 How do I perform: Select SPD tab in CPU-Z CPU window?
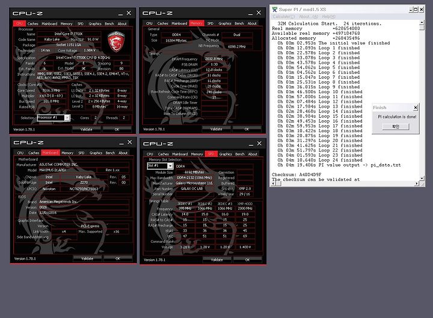point(81,23)
